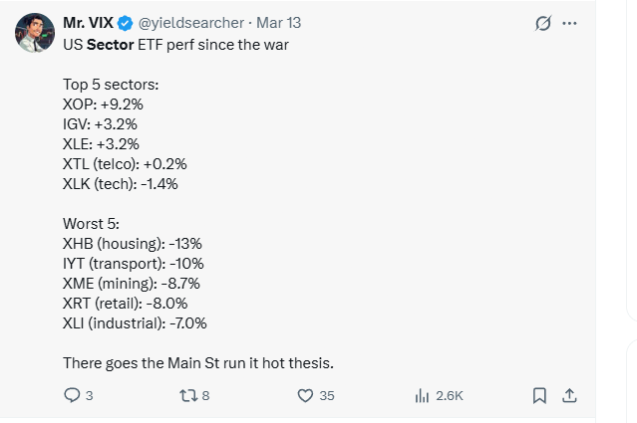Open the three-dot More menu

(569, 23)
